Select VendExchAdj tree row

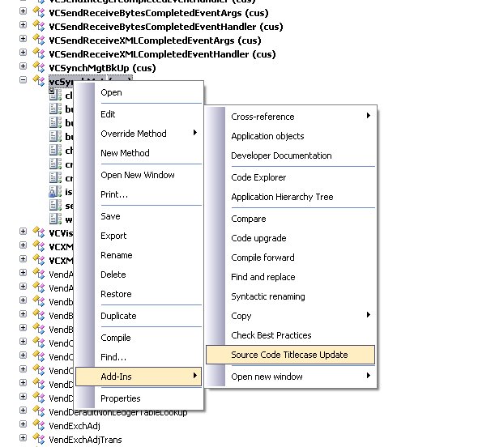pyautogui.click(x=75, y=426)
